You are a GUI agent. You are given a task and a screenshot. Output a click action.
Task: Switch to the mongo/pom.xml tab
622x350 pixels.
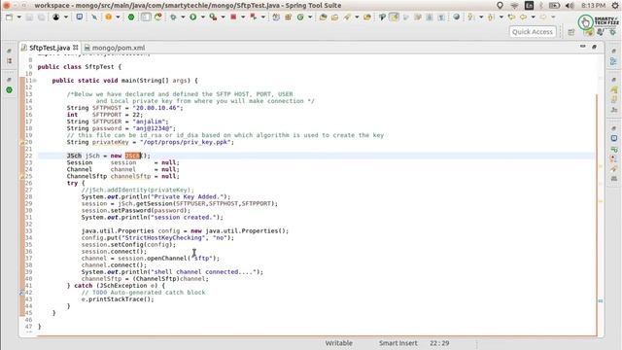[x=115, y=48]
